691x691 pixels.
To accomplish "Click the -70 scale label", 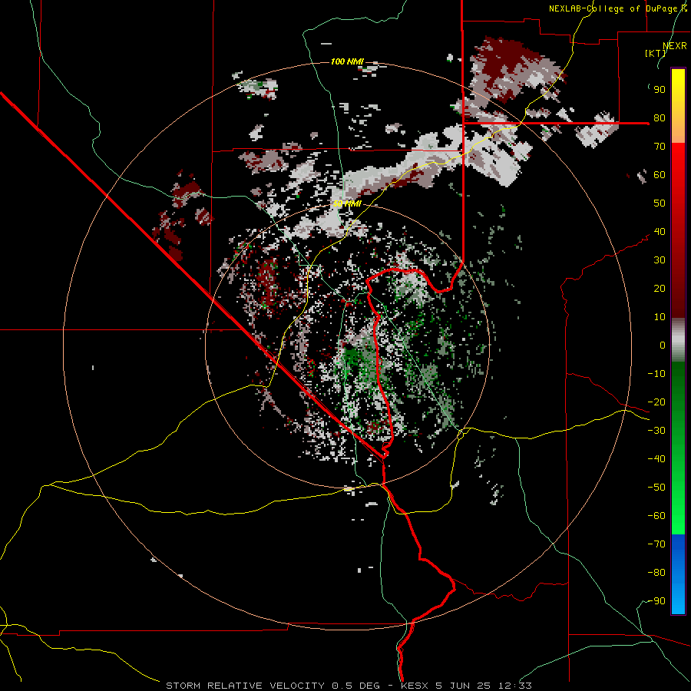I will (656, 544).
